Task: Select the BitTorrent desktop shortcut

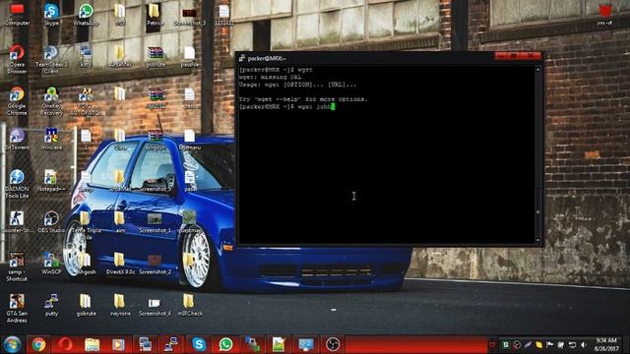Action: click(17, 139)
